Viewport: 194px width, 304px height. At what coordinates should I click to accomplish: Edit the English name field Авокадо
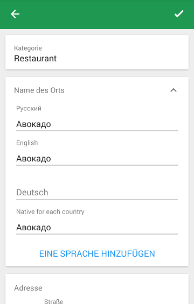click(x=97, y=159)
